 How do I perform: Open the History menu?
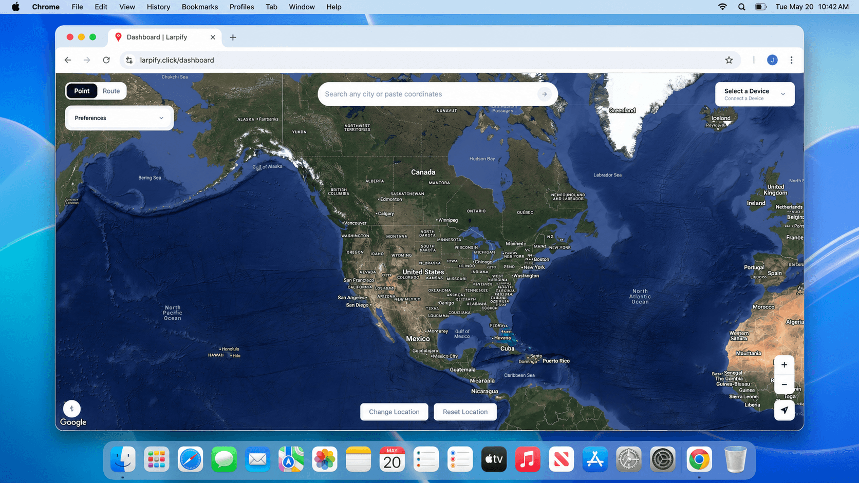pos(158,7)
